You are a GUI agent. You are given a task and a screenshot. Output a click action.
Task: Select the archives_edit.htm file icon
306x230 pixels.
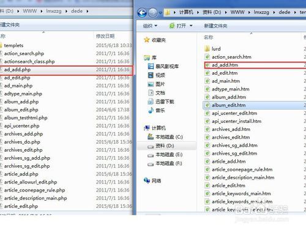(207, 137)
